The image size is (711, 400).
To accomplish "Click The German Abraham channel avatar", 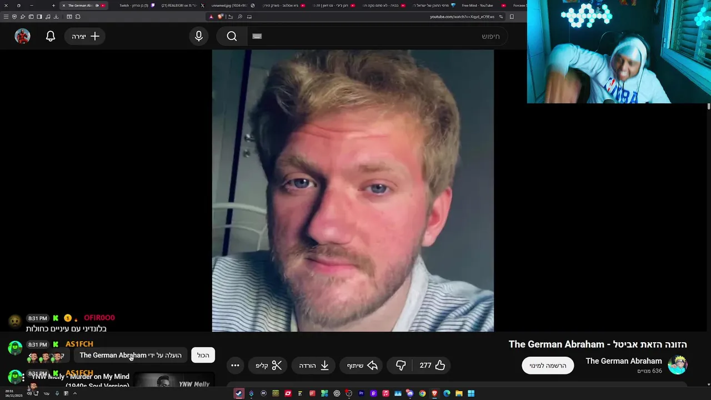I will tap(677, 364).
